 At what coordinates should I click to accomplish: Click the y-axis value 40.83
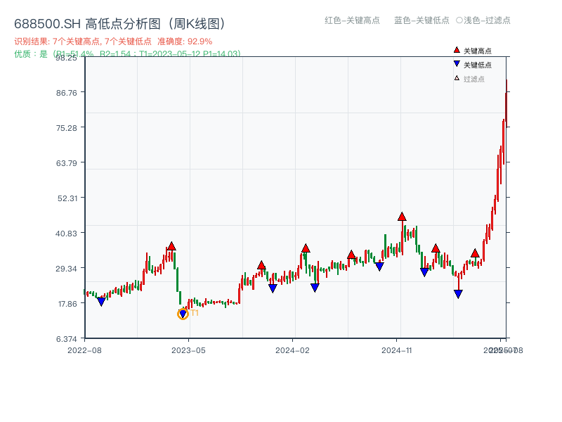point(66,234)
